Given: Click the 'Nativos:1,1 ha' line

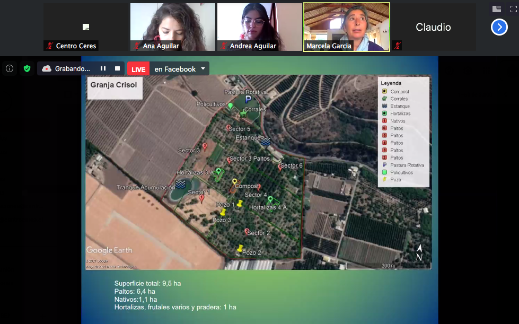Looking at the screenshot, I should tap(136, 299).
